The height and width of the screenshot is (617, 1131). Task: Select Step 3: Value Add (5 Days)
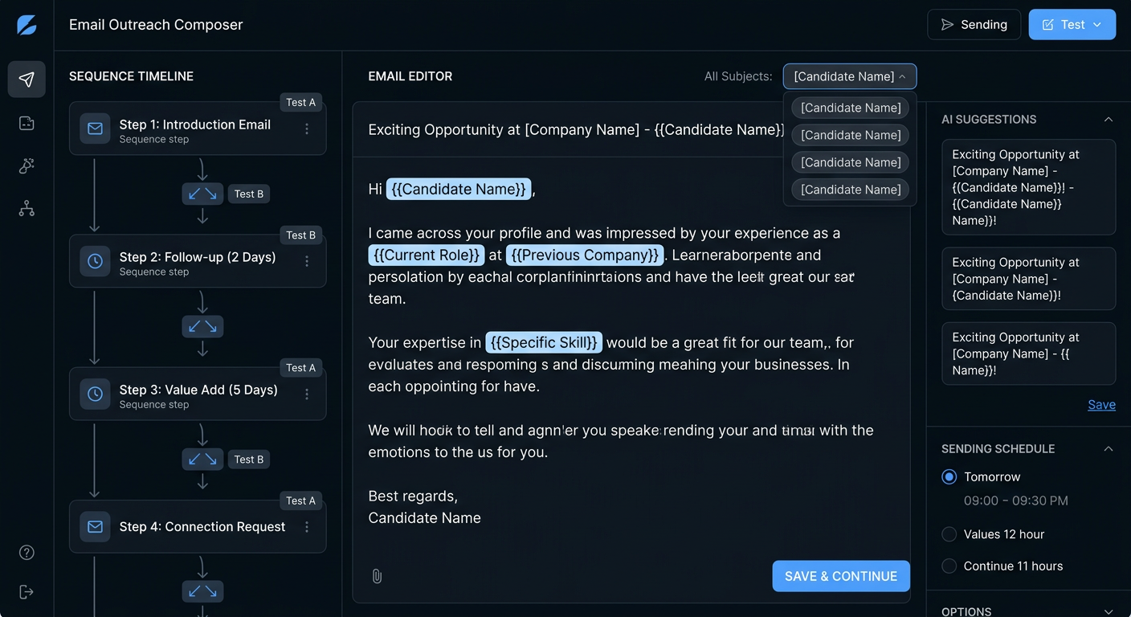(198, 394)
